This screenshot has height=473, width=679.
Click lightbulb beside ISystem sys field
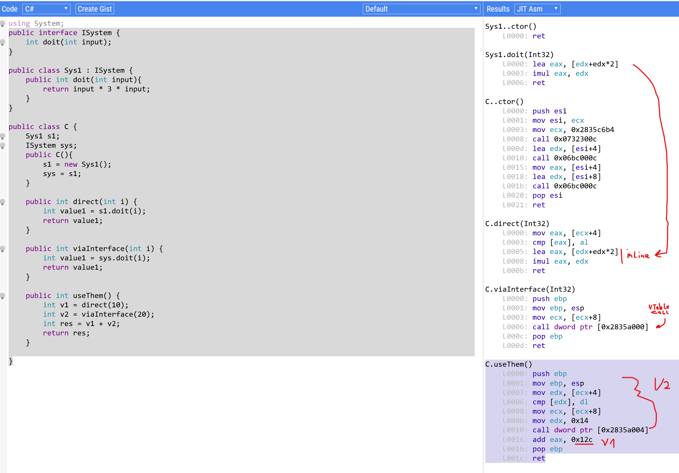(x=3, y=145)
